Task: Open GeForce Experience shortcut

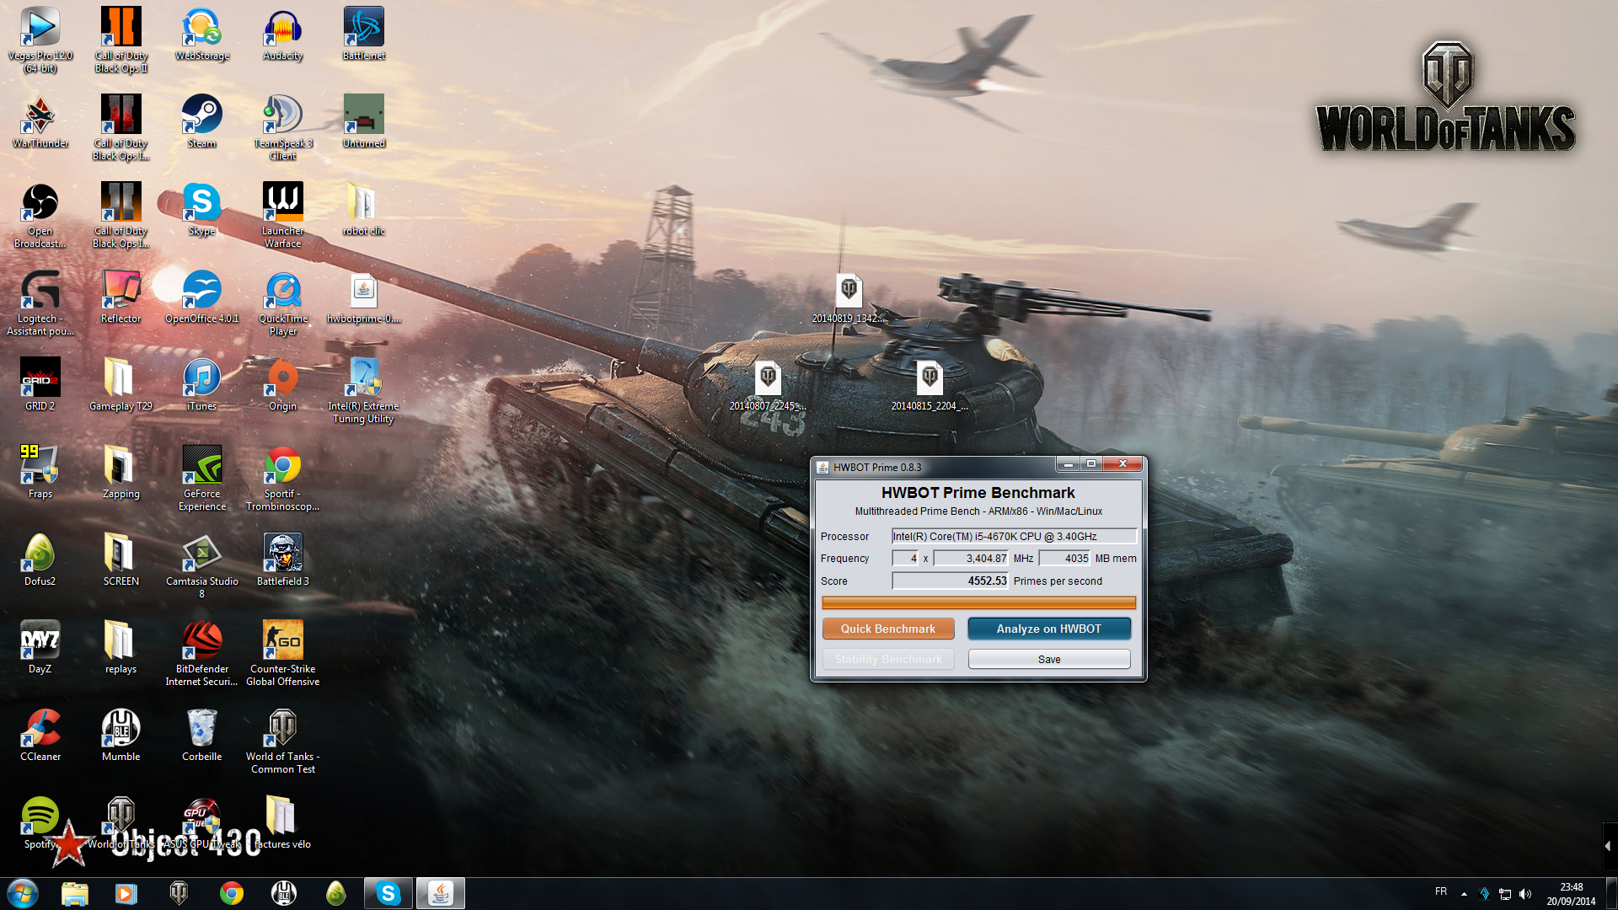Action: (202, 477)
